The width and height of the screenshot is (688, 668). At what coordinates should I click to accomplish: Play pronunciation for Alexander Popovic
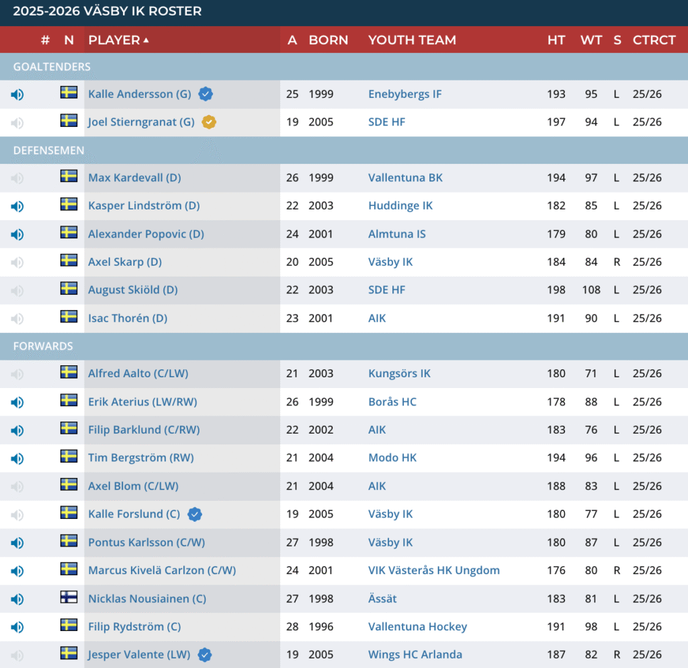[x=17, y=234]
